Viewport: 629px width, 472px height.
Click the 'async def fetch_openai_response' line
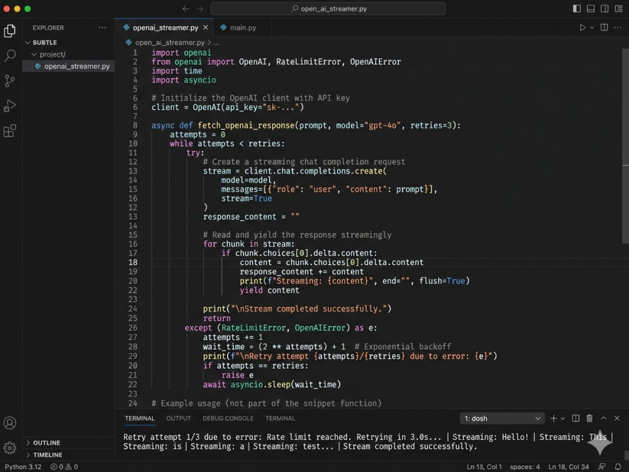306,126
